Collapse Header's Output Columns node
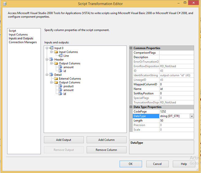The height and width of the screenshot is (173, 201). pyautogui.click(x=51, y=63)
